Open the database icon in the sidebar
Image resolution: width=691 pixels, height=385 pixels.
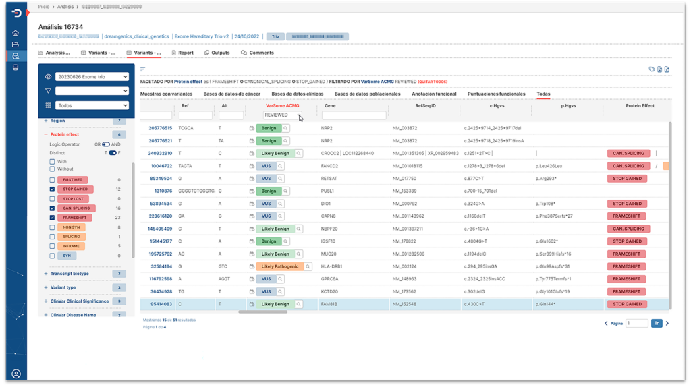16,67
